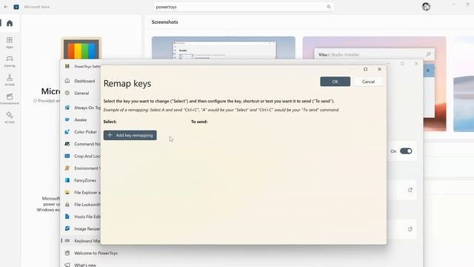The image size is (474, 267).
Task: Click the General gear icon
Action: [67, 93]
